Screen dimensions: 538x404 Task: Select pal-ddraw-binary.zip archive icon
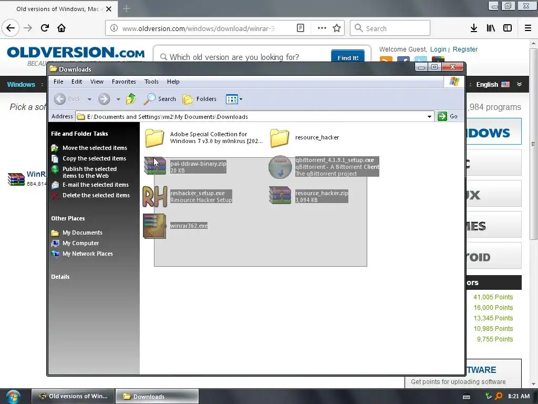[155, 166]
